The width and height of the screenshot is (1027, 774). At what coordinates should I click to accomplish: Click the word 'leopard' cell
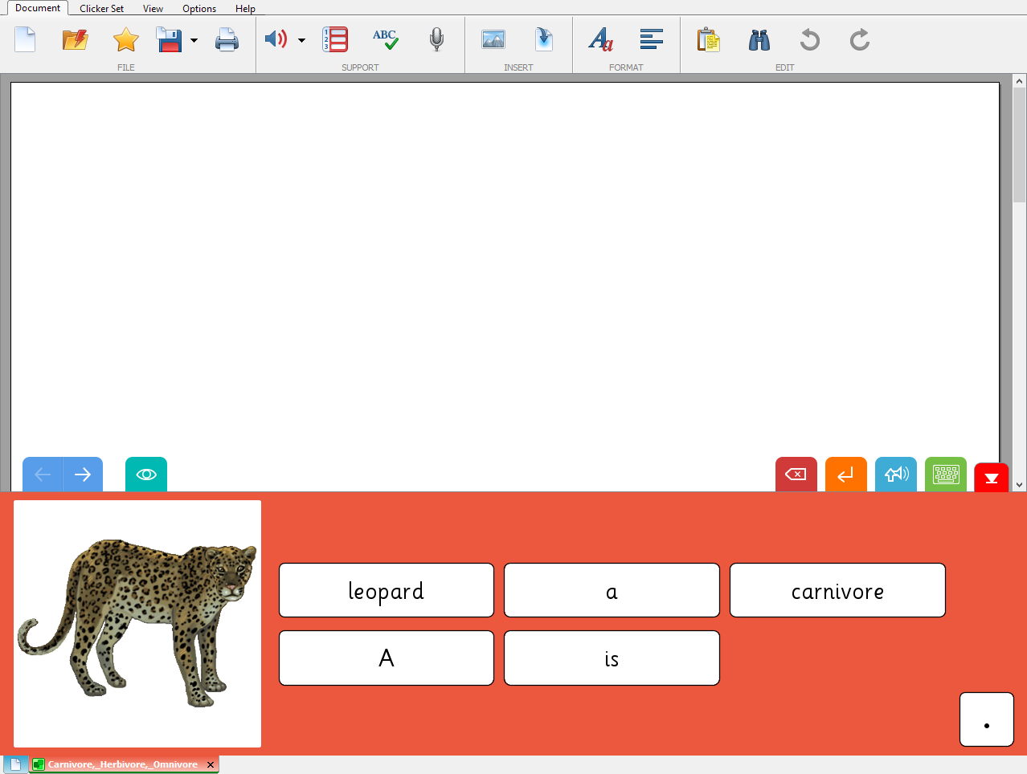click(386, 590)
